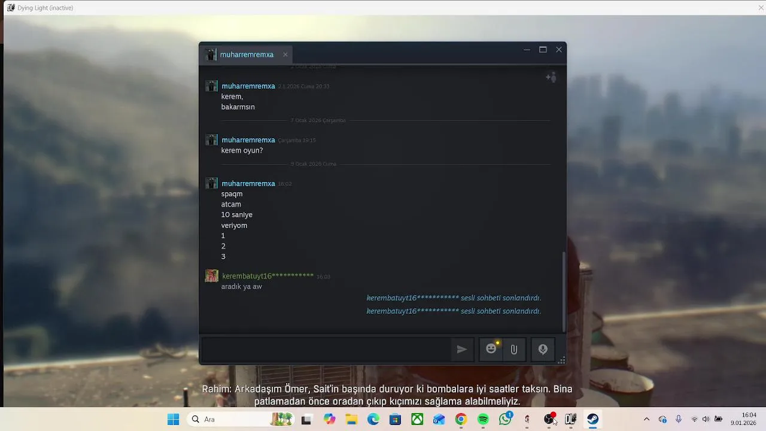Maximize the Steam chat window
766x431 pixels.
coord(543,50)
